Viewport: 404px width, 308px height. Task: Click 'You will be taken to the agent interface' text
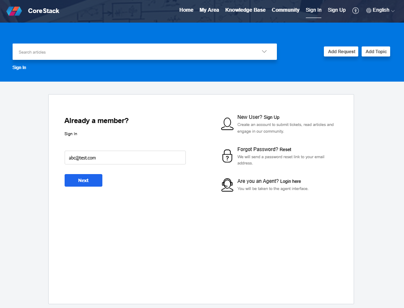point(273,189)
